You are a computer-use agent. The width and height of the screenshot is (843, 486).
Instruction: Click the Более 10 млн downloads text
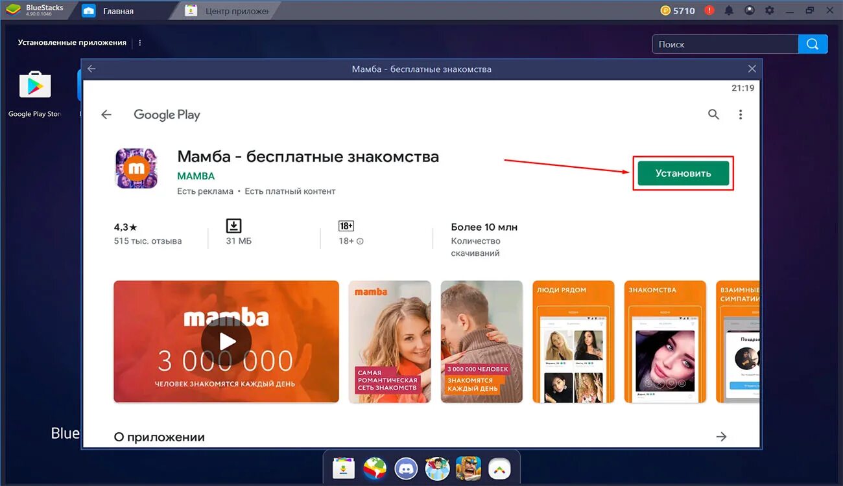click(484, 227)
